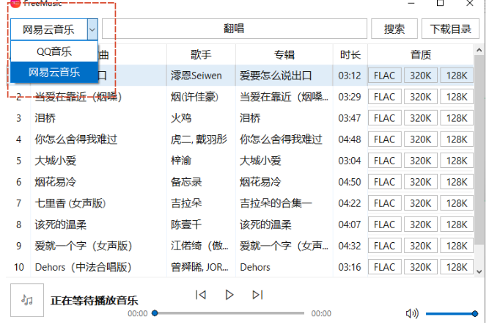Screen dimensions: 489x325
Task: Click the 专辑 column header
Action: click(x=284, y=54)
